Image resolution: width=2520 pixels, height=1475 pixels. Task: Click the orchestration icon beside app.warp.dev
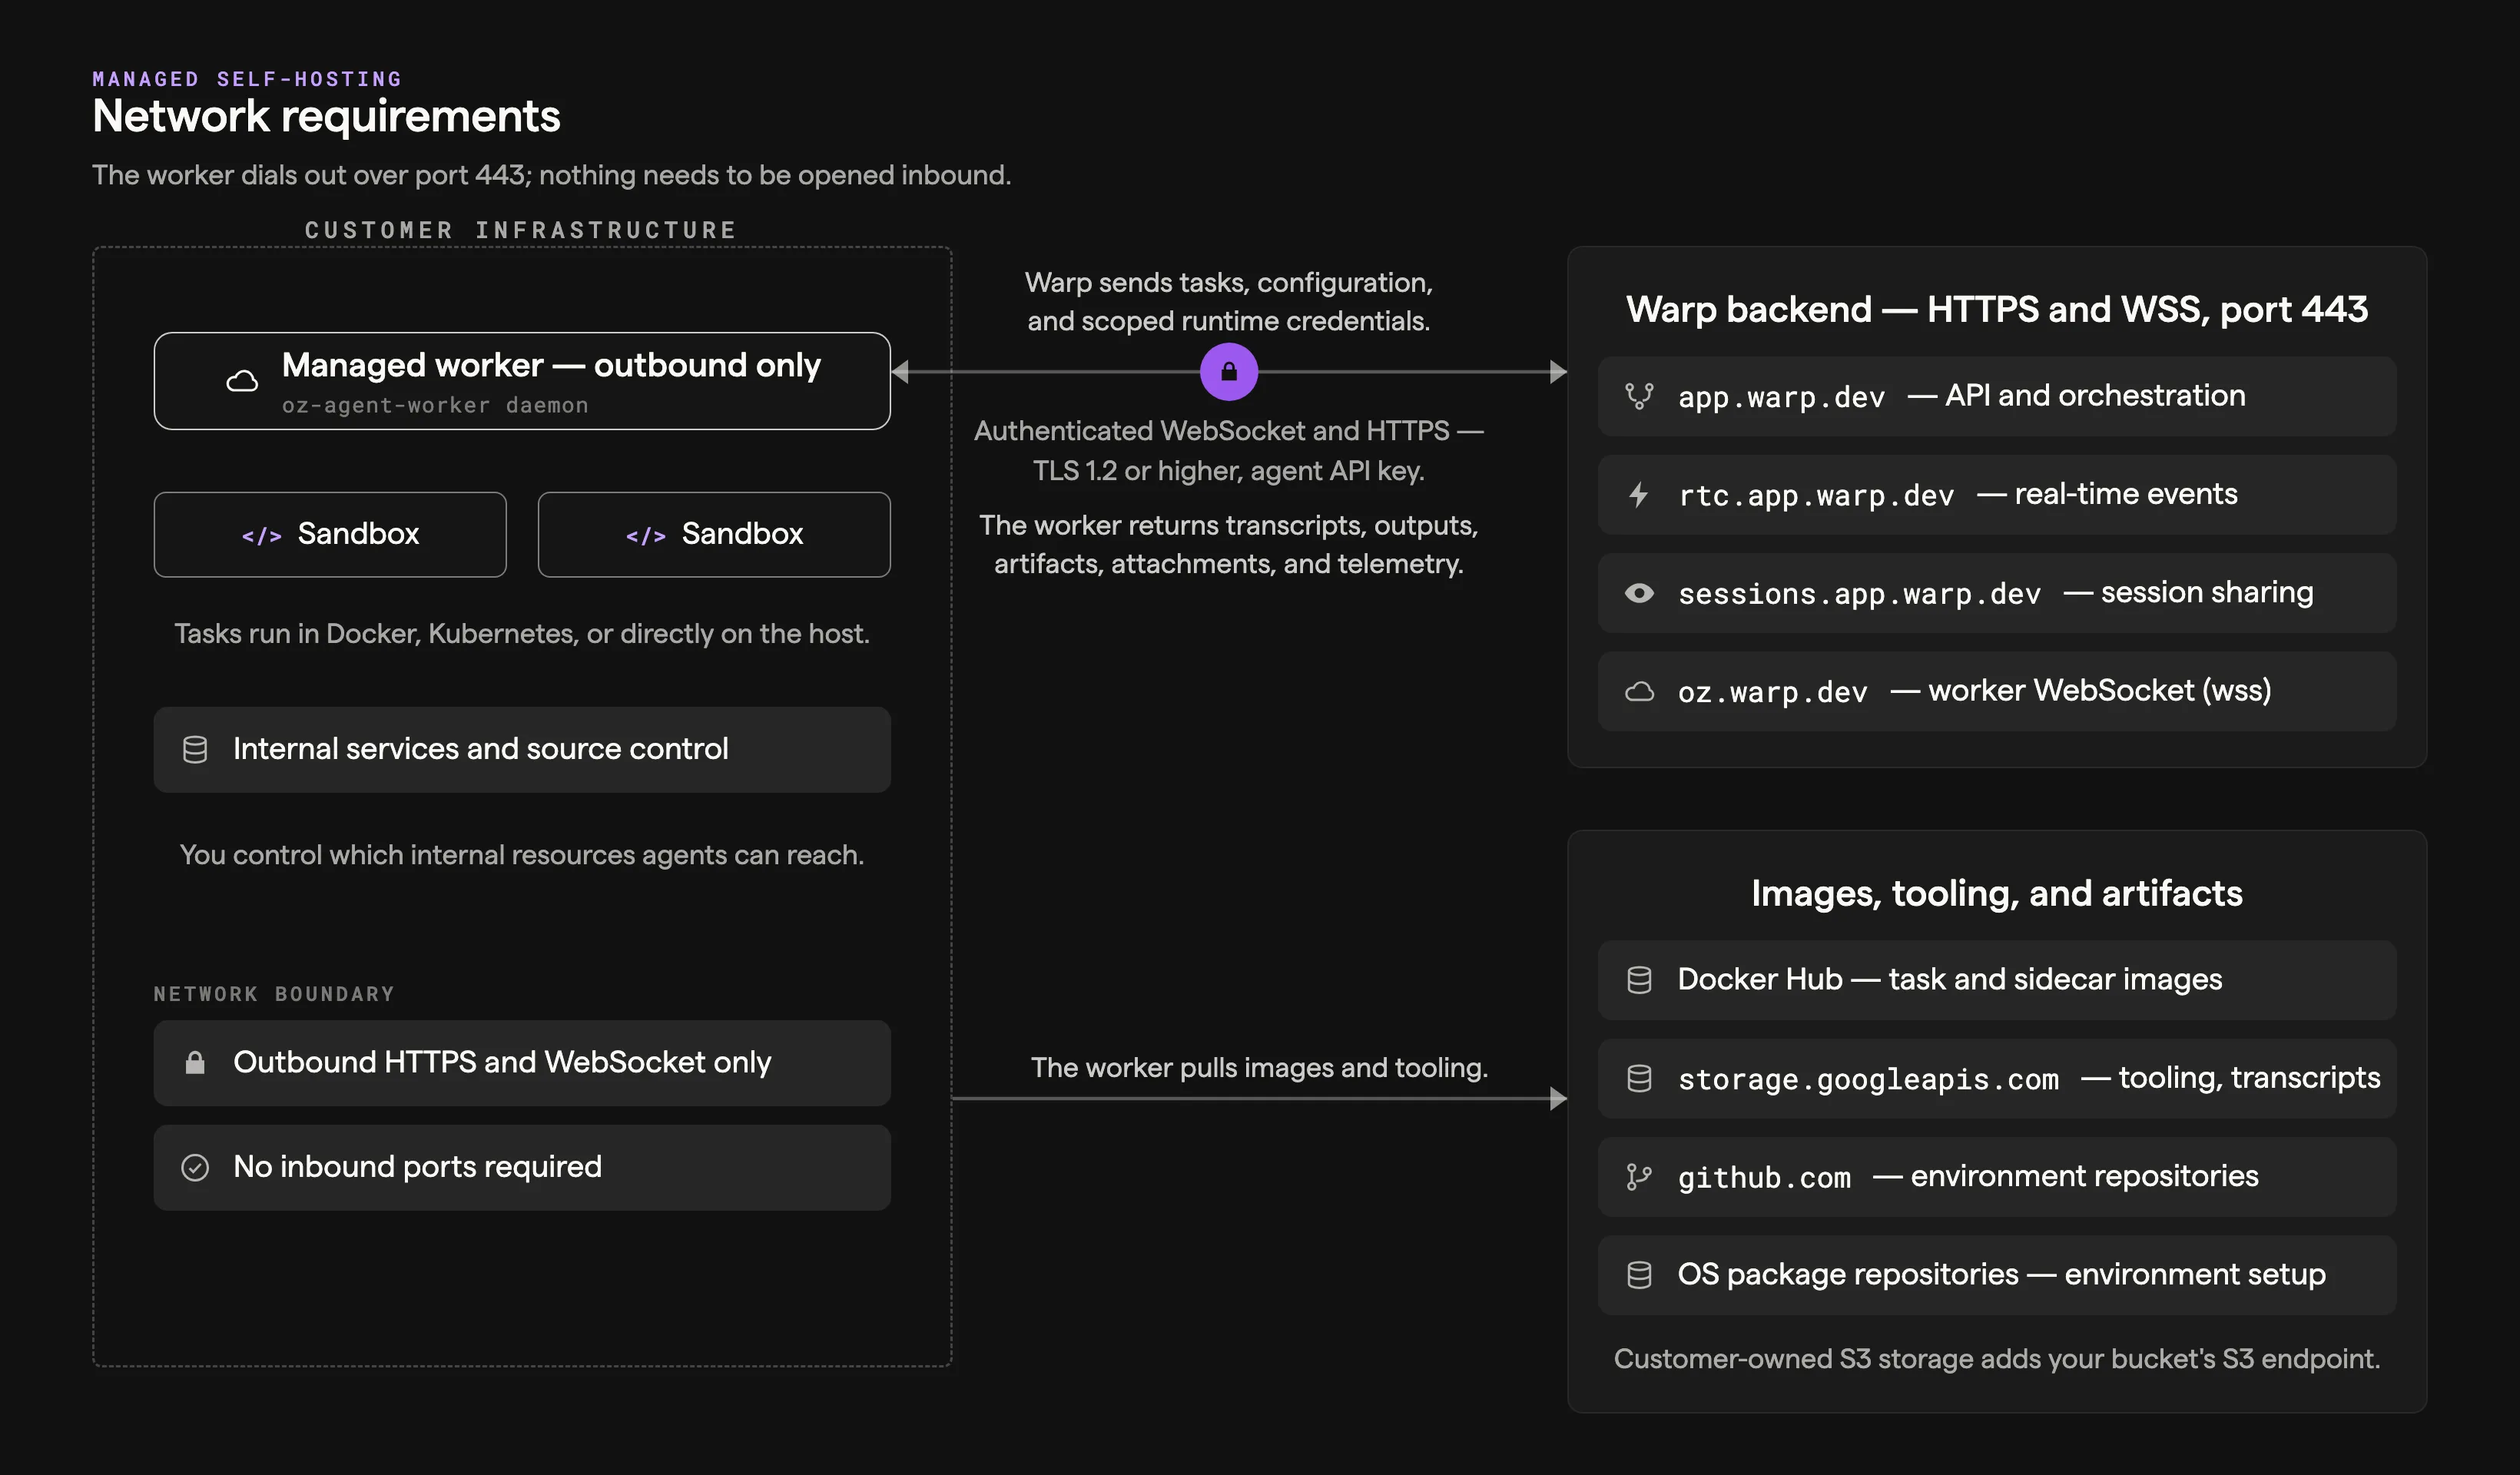pos(1639,396)
